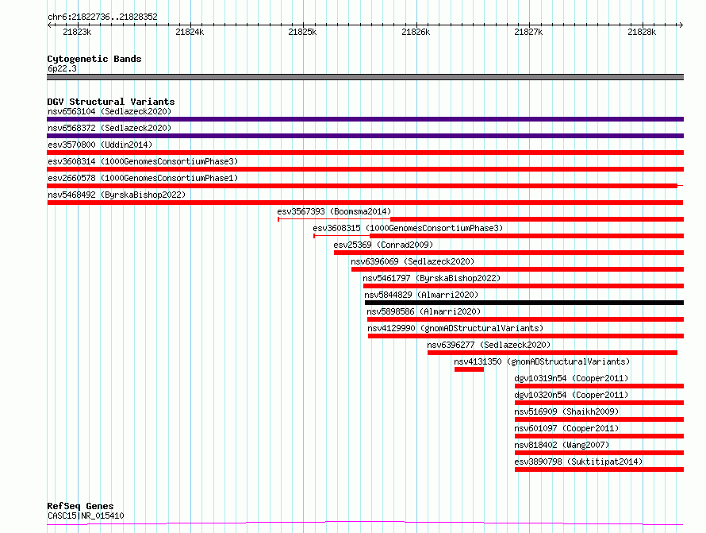The image size is (706, 533).
Task: Click the 21825k ruler tick label
Action: 302,32
